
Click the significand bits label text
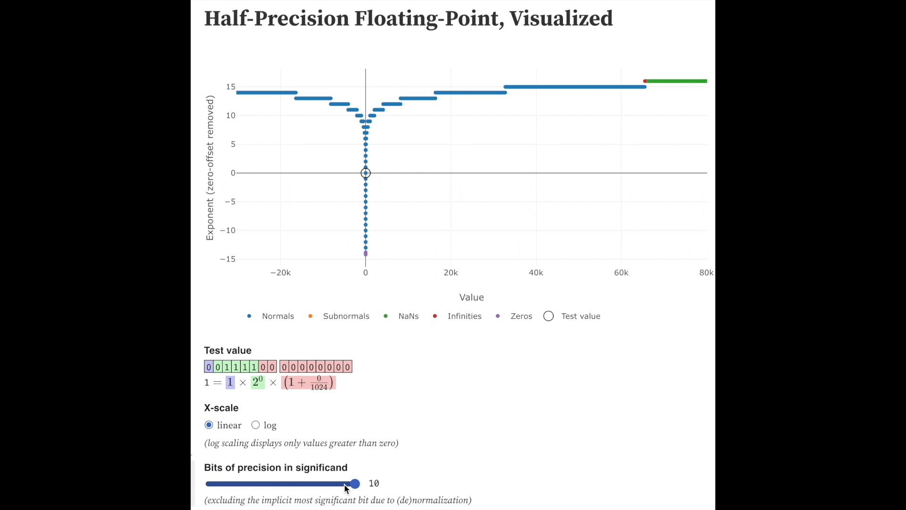[x=276, y=467]
